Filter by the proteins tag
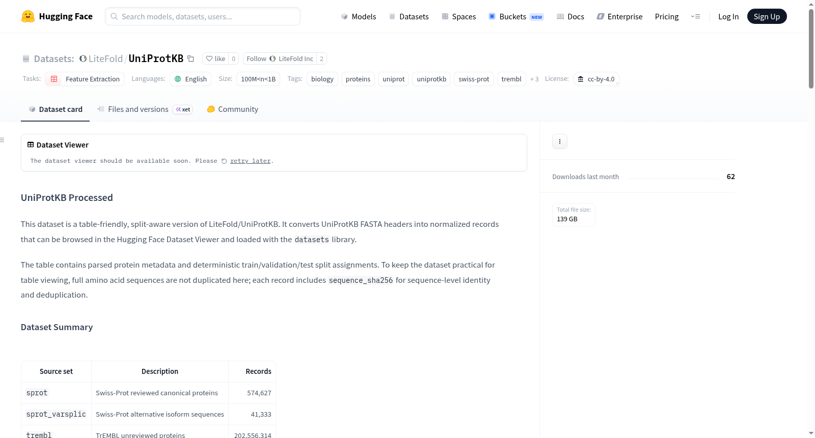815x438 pixels. 358,79
